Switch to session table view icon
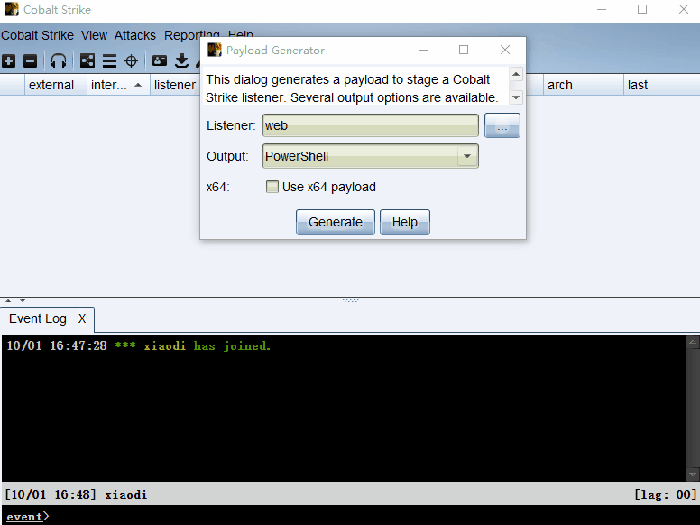The image size is (700, 525). 109,60
